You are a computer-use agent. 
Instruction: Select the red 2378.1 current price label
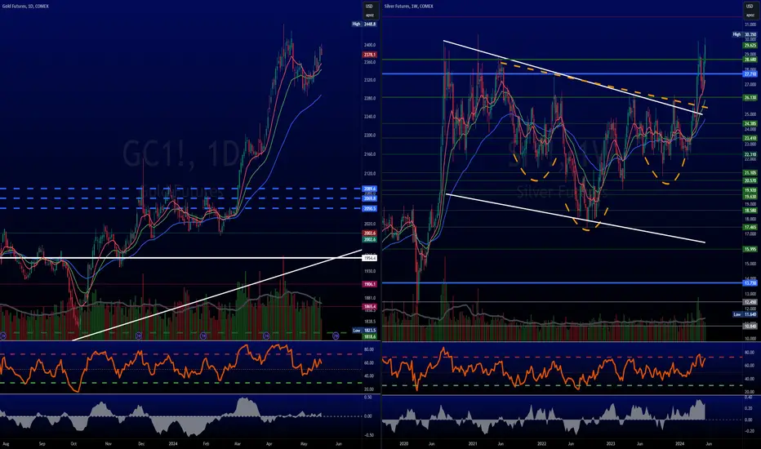click(x=369, y=55)
